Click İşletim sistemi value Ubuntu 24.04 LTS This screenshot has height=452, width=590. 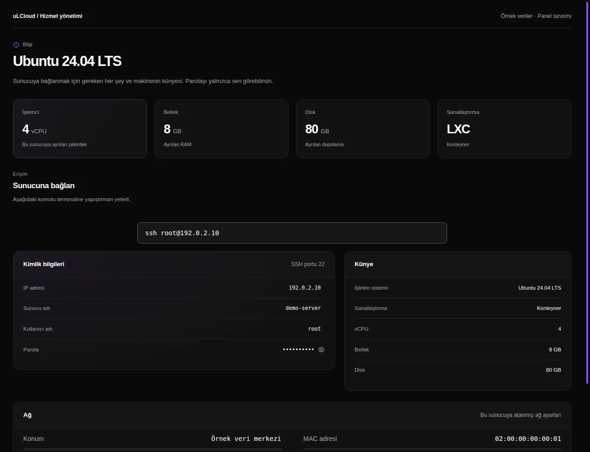[540, 288]
